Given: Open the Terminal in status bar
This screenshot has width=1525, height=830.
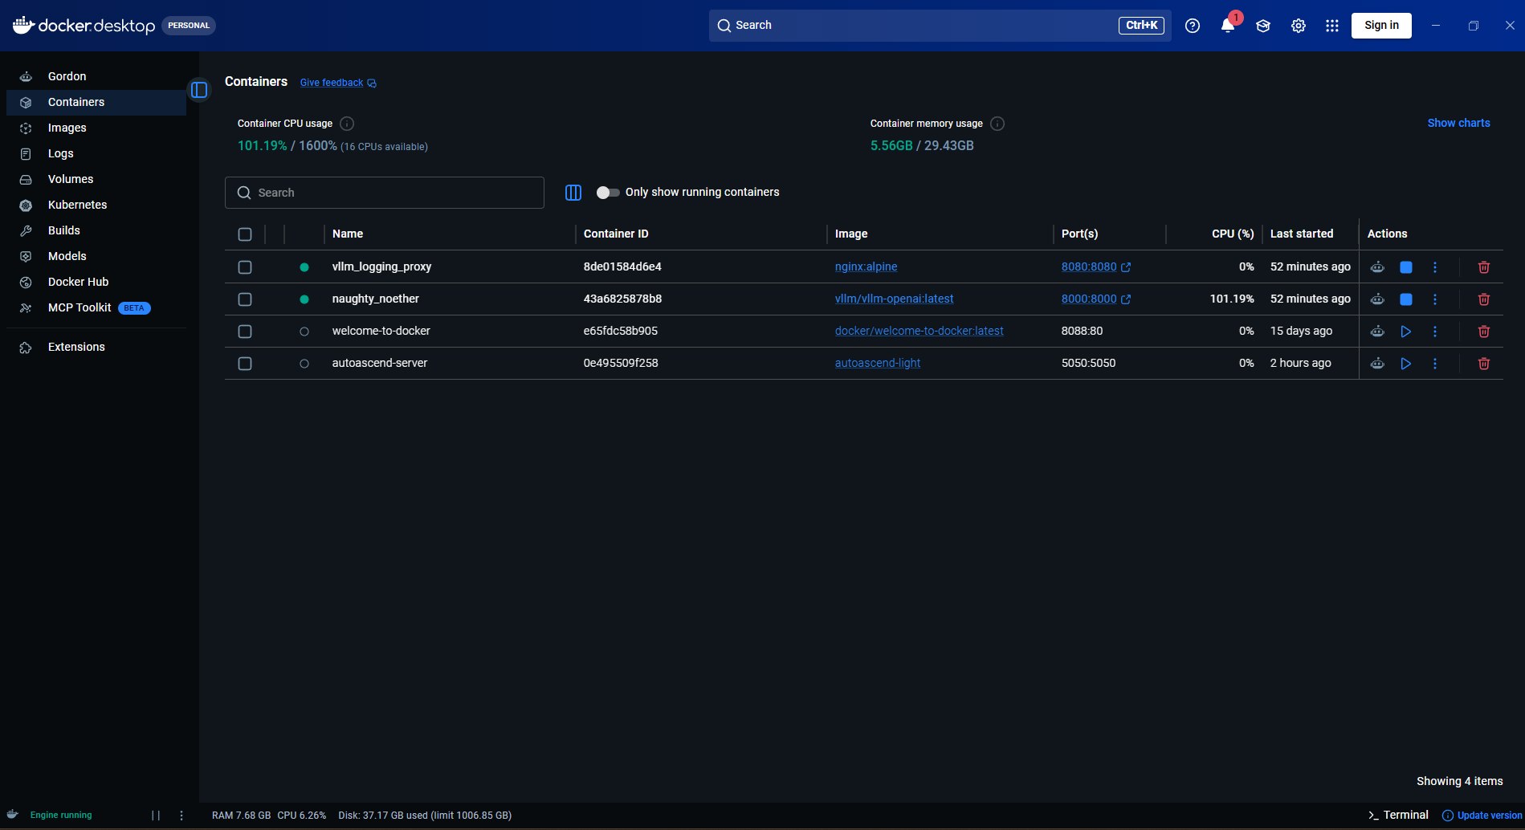Looking at the screenshot, I should click(1398, 815).
